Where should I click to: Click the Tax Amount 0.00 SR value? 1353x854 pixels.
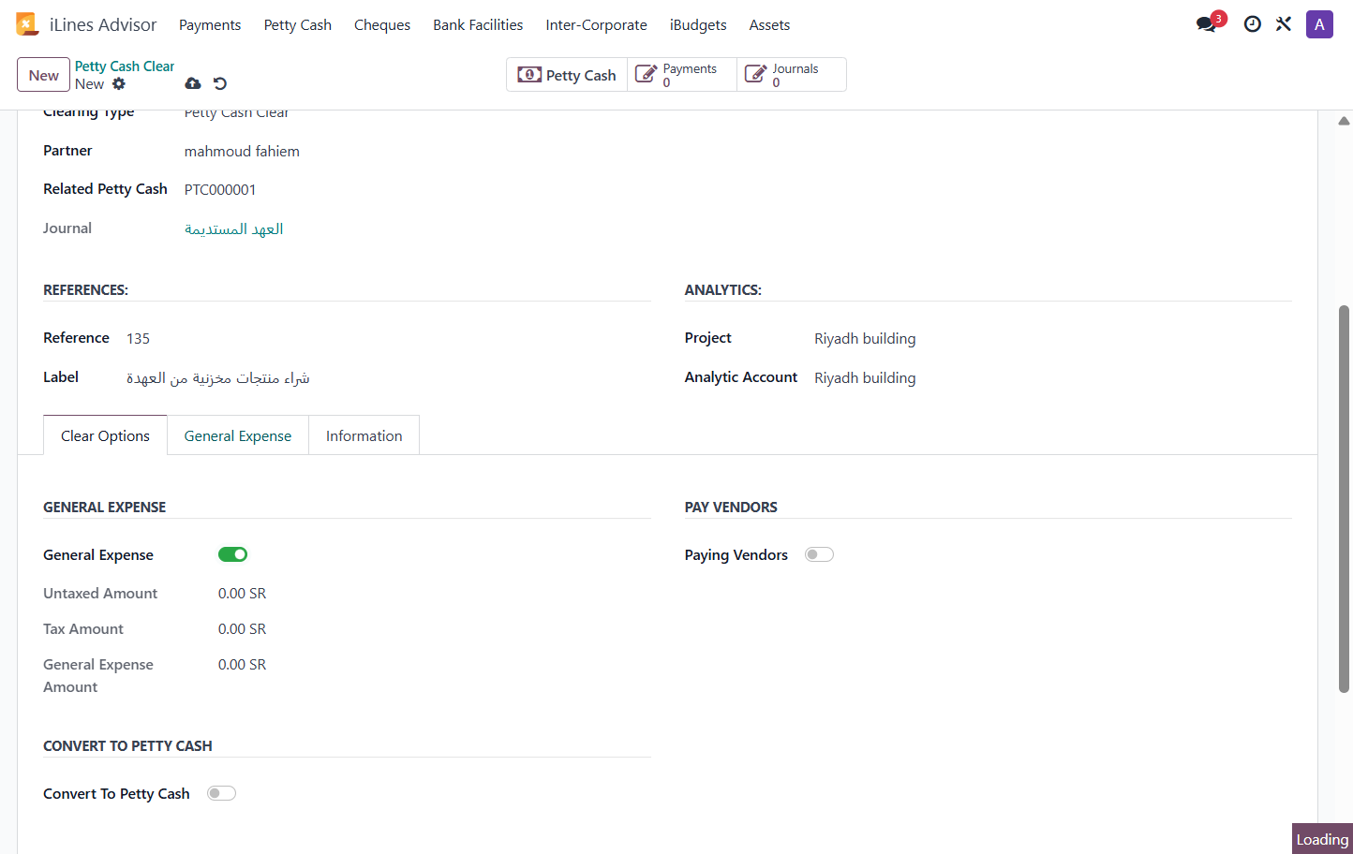[242, 629]
